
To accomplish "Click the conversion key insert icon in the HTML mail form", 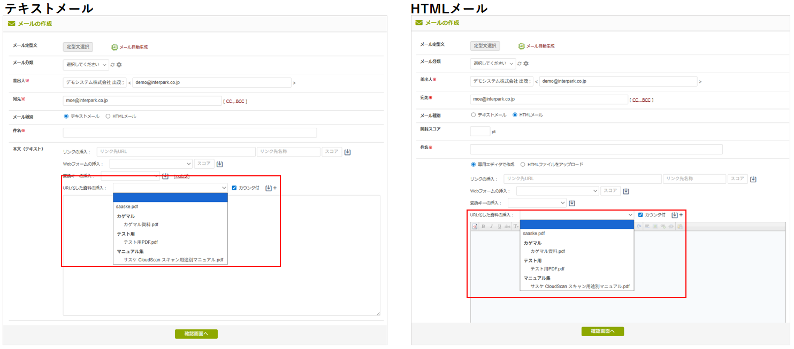I will (x=572, y=203).
